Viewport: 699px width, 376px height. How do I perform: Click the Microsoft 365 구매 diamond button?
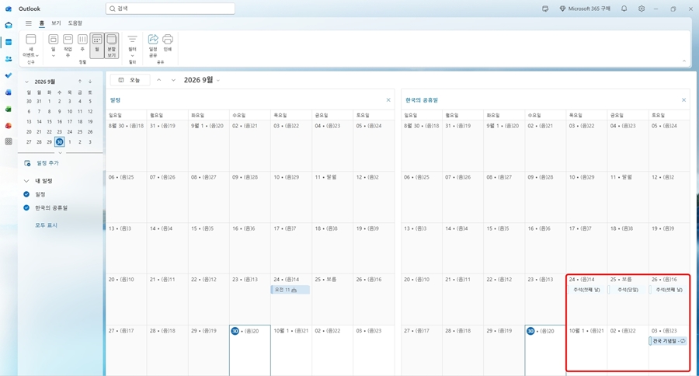585,9
